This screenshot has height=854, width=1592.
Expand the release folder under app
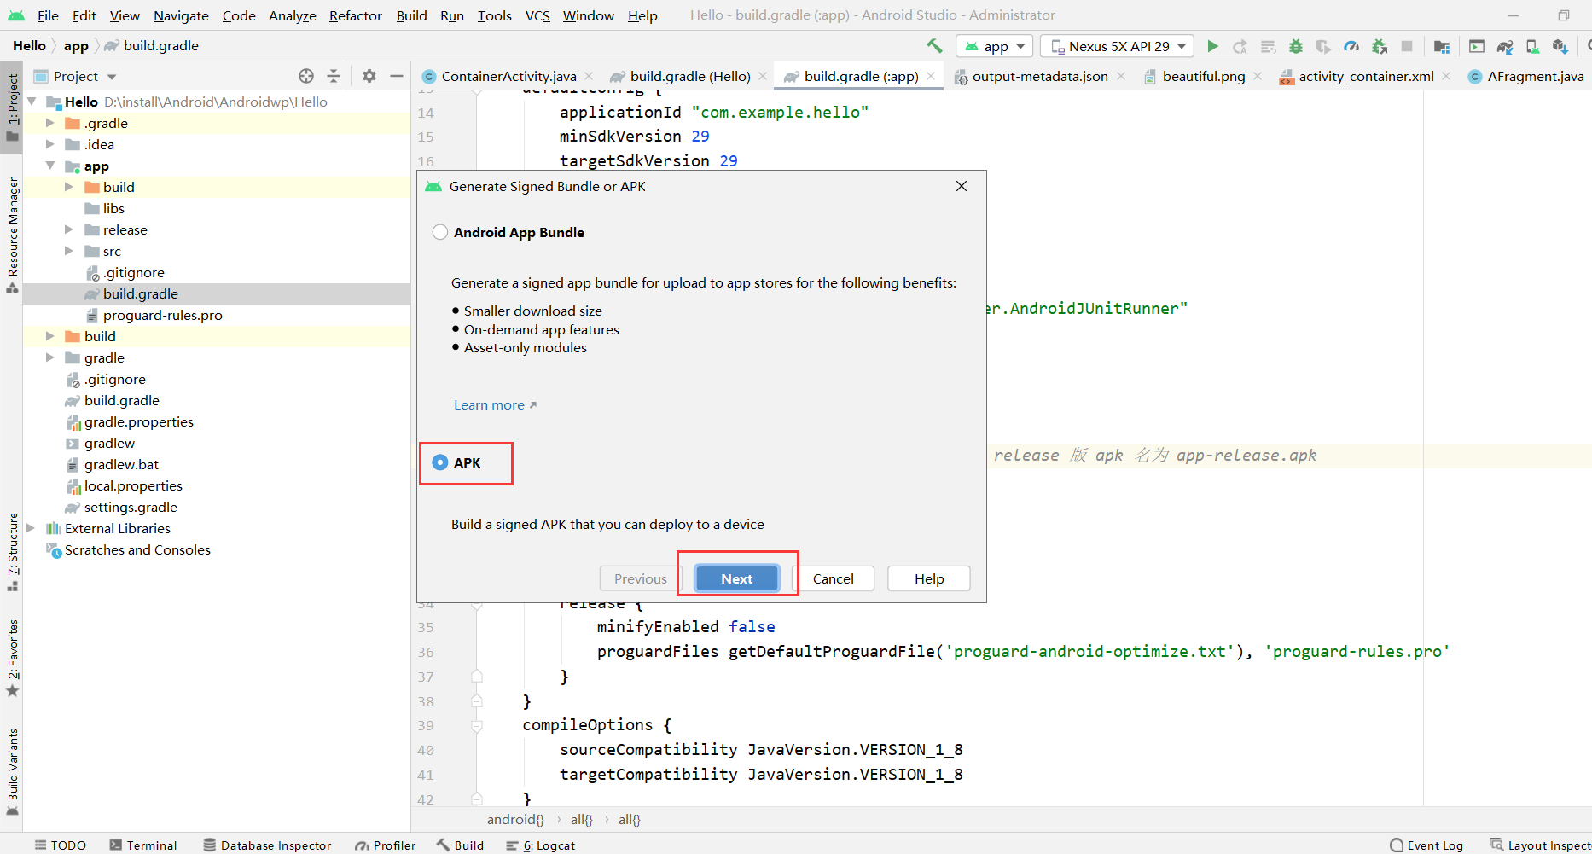pos(69,229)
